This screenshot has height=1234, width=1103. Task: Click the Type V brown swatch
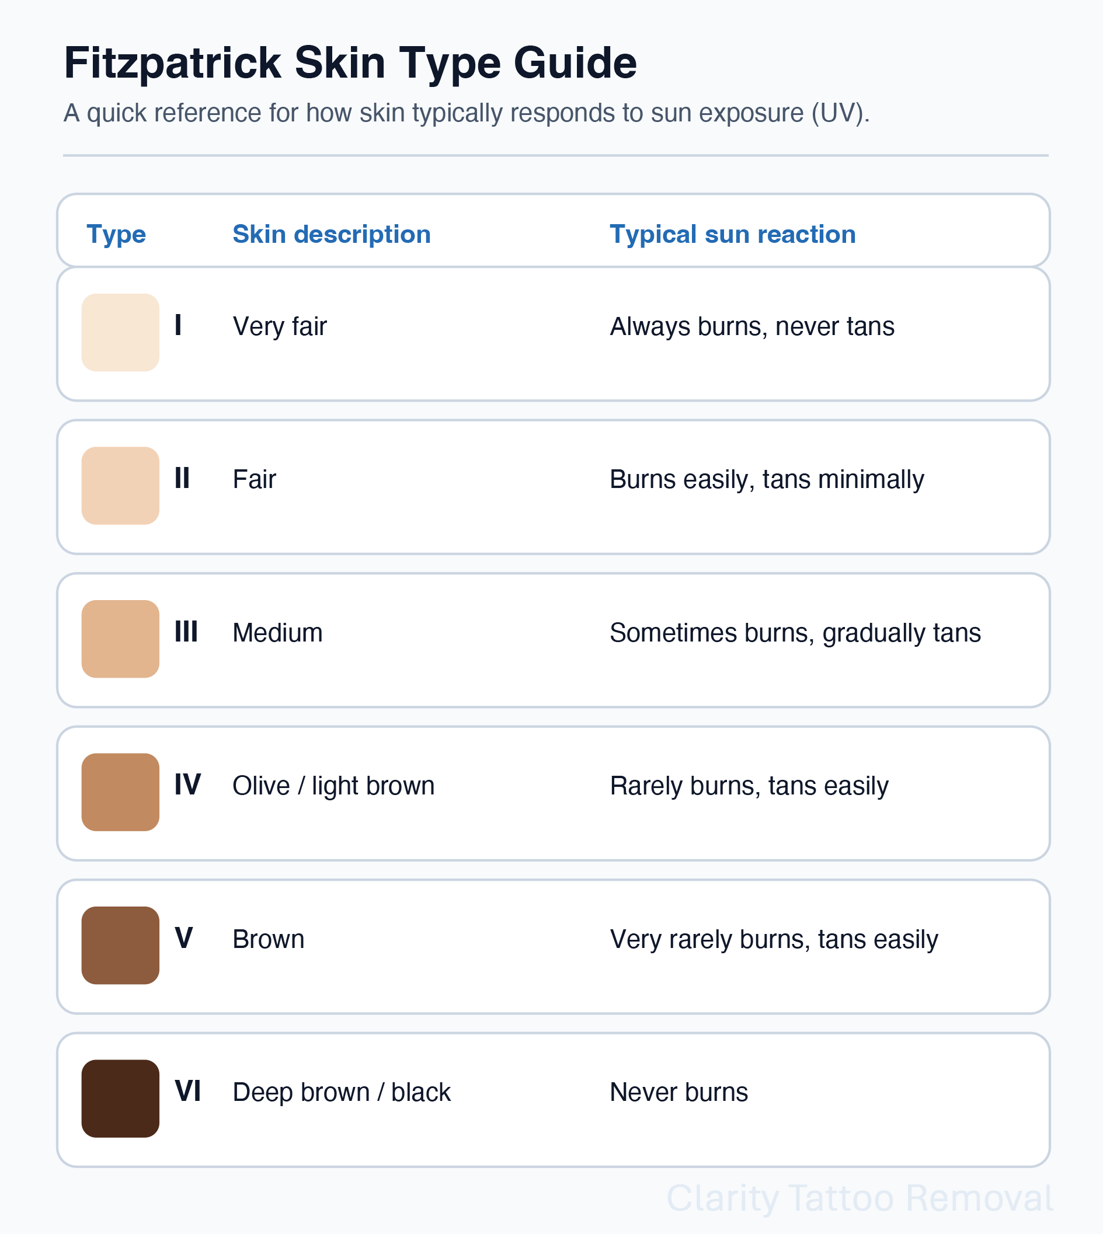point(121,945)
